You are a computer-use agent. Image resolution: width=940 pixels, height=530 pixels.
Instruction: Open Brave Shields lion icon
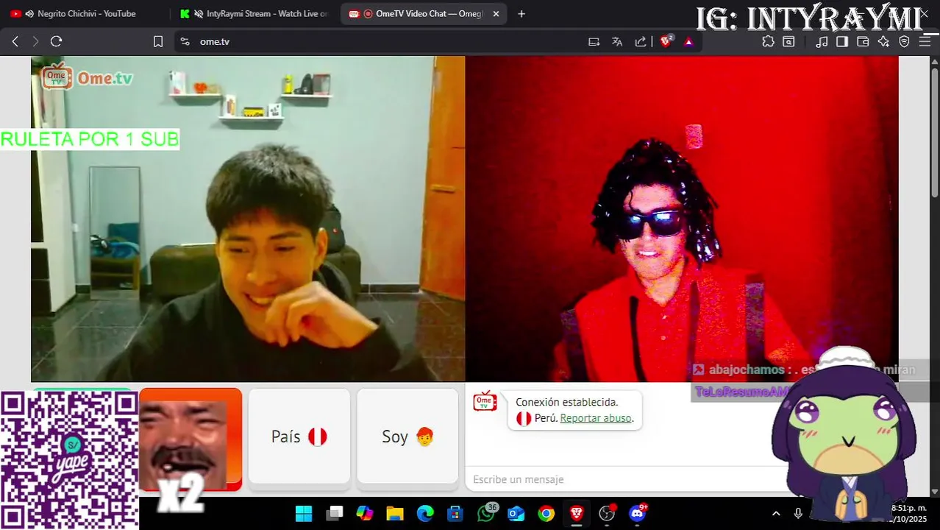[666, 41]
